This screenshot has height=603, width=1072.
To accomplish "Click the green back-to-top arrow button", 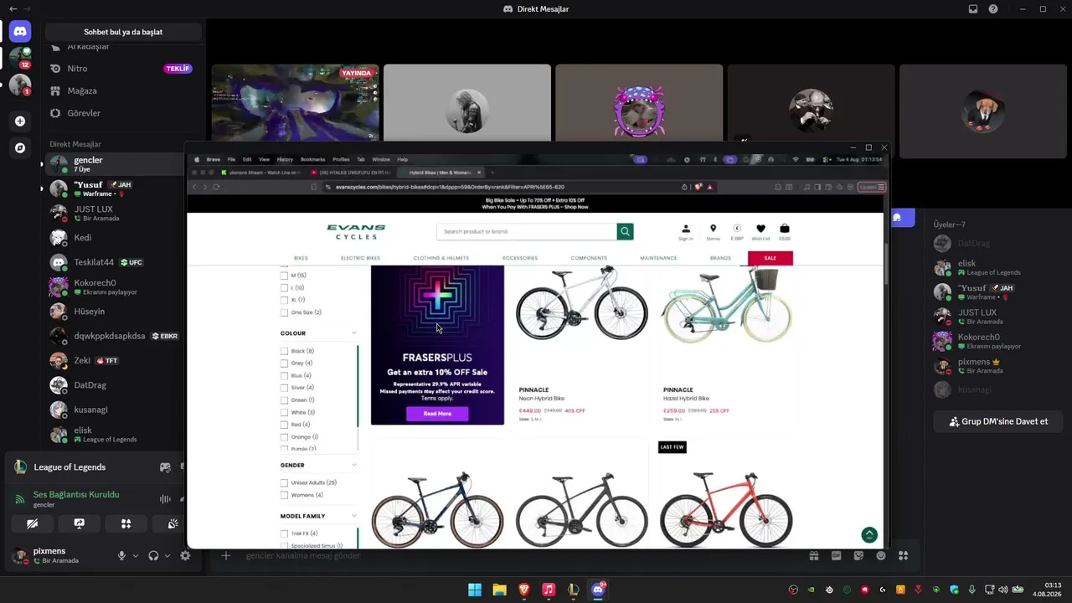I will pos(869,534).
